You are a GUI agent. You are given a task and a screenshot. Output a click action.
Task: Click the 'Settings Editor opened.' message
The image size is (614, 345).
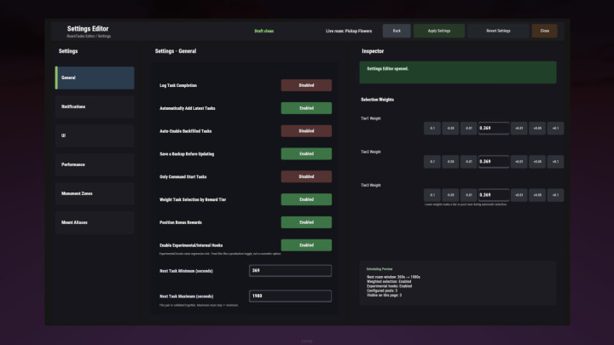click(x=387, y=68)
